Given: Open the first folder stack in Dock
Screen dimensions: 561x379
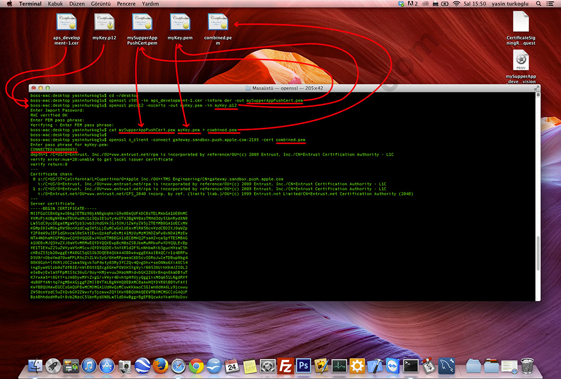Looking at the screenshot, I should (473, 366).
